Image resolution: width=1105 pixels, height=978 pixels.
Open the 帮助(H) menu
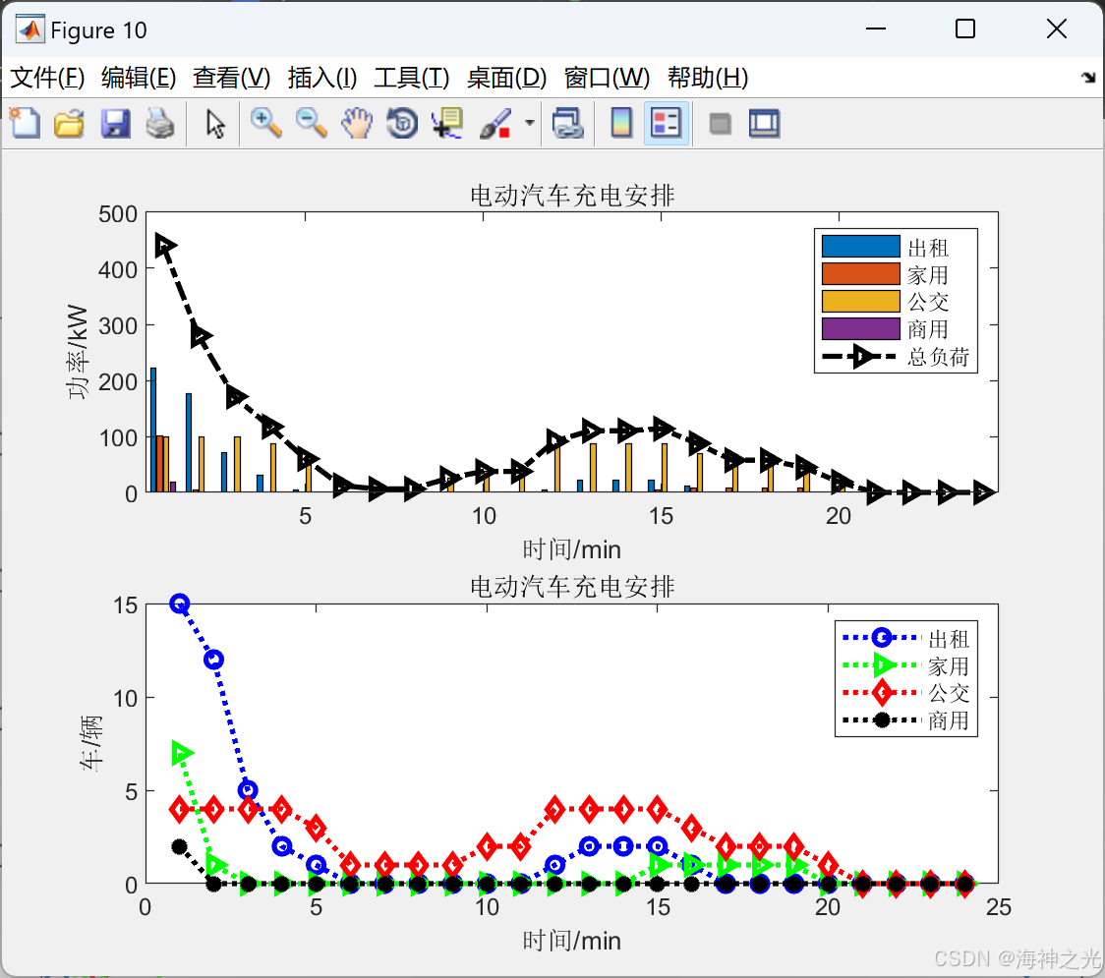click(x=708, y=78)
